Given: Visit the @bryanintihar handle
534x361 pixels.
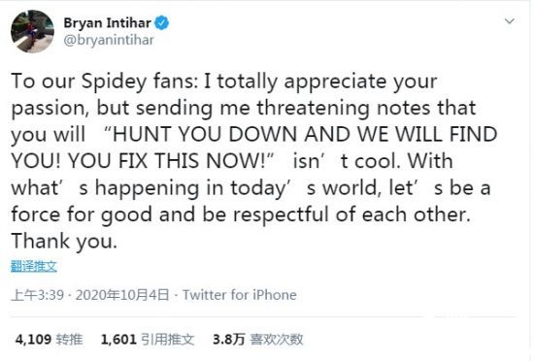Looking at the screenshot, I should pos(109,40).
